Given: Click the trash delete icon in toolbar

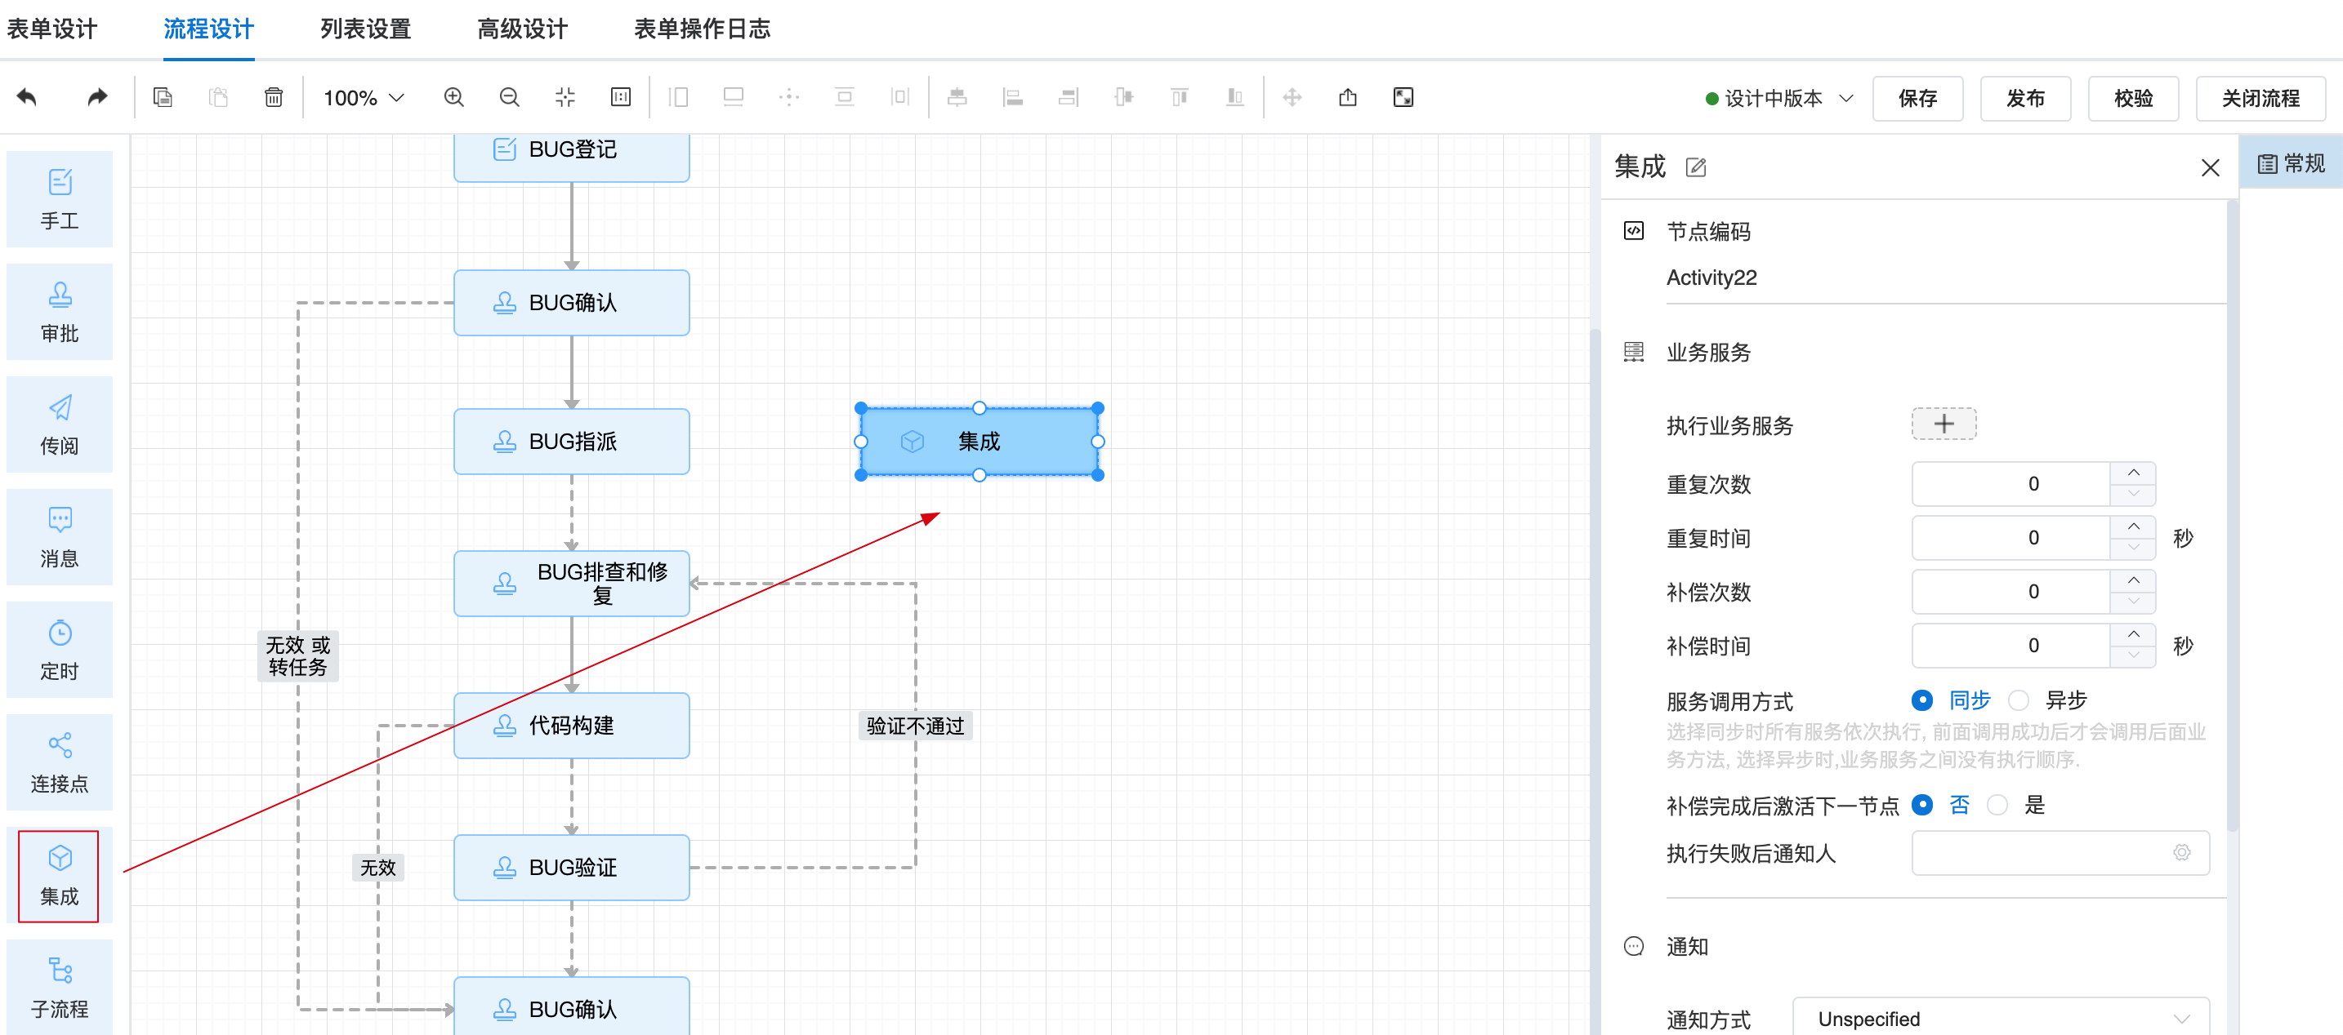Looking at the screenshot, I should coord(273,97).
